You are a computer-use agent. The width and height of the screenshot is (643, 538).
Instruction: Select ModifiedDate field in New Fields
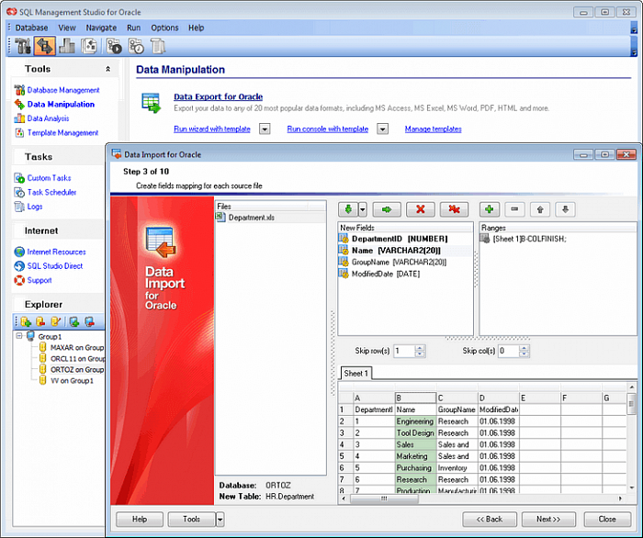[x=386, y=274]
